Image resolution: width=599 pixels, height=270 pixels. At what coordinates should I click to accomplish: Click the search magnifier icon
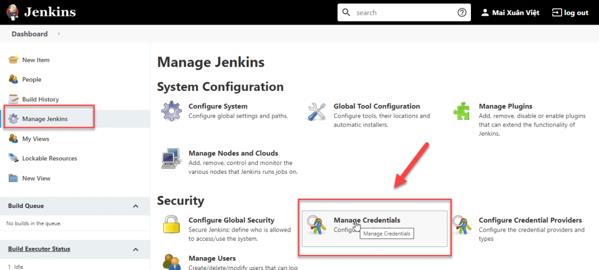point(346,13)
